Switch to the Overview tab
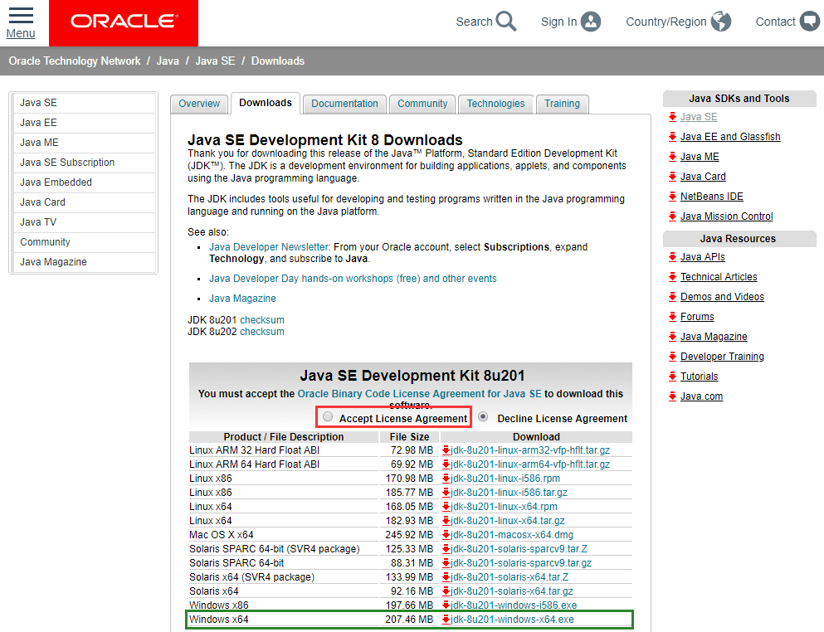The height and width of the screenshot is (632, 824). (x=199, y=104)
